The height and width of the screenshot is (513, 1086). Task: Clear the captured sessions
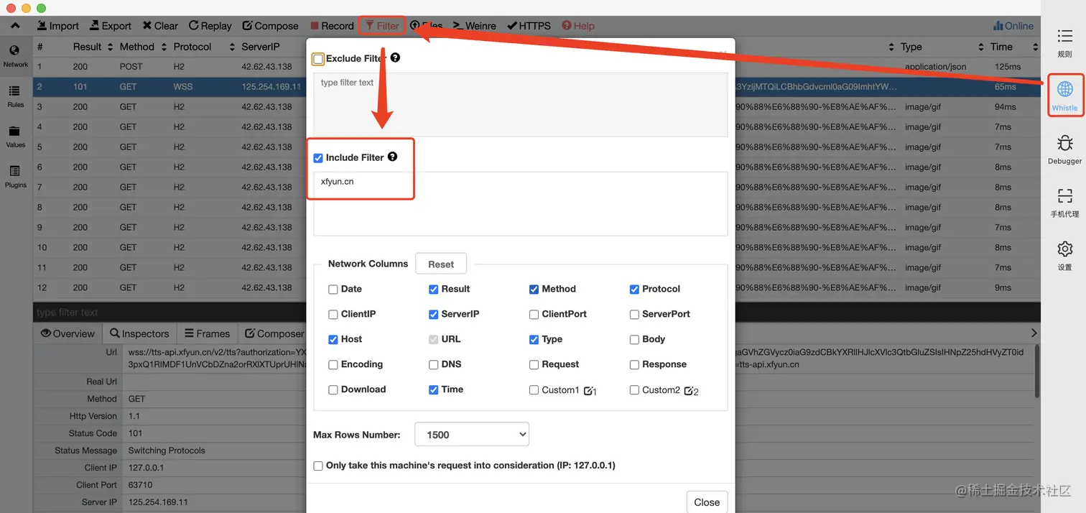click(160, 26)
